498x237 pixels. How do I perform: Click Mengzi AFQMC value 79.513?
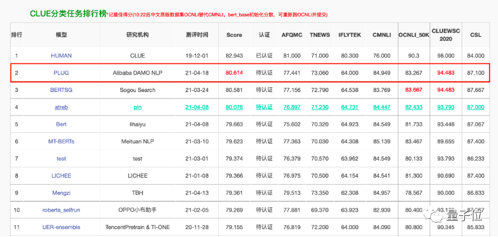[x=292, y=193]
